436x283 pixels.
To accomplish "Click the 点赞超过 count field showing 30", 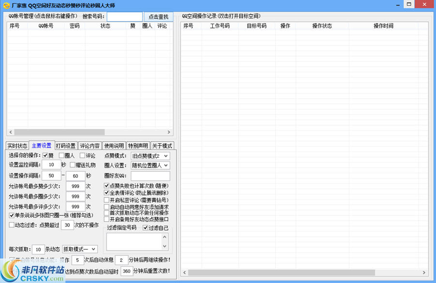I will [x=67, y=225].
